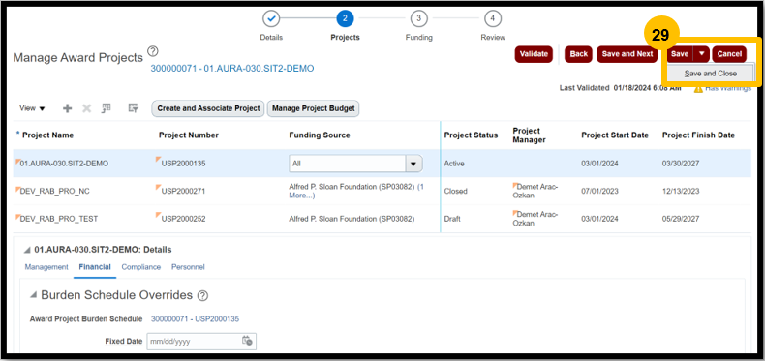Click the Has Warnings triangle icon

[x=698, y=88]
